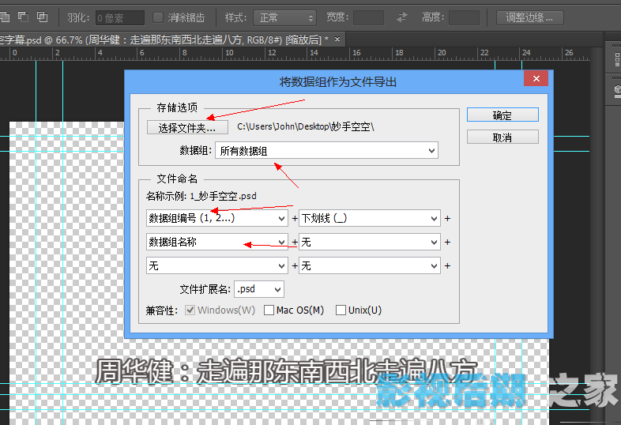Expand the 数据组编号 (1, 2...) dropdown
Viewport: 621px width, 425px height.
pos(216,218)
